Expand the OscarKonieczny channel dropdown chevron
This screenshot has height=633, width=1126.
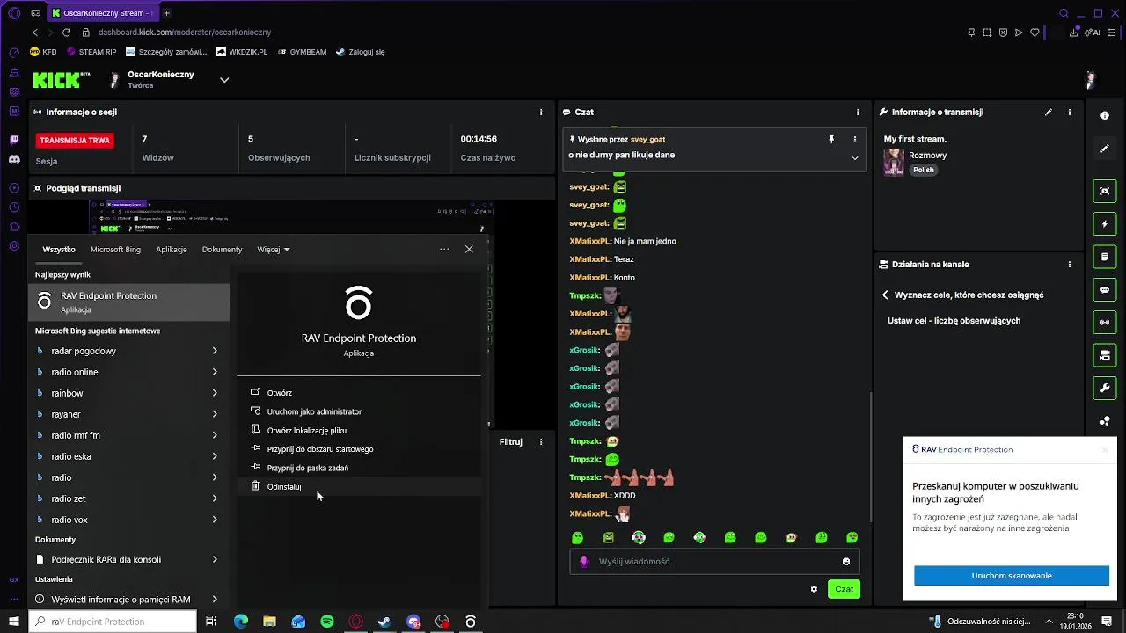pyautogui.click(x=224, y=80)
